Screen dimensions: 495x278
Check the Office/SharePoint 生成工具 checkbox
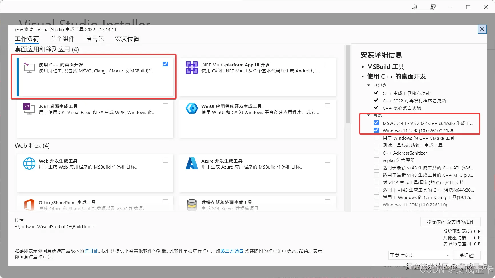point(165,202)
